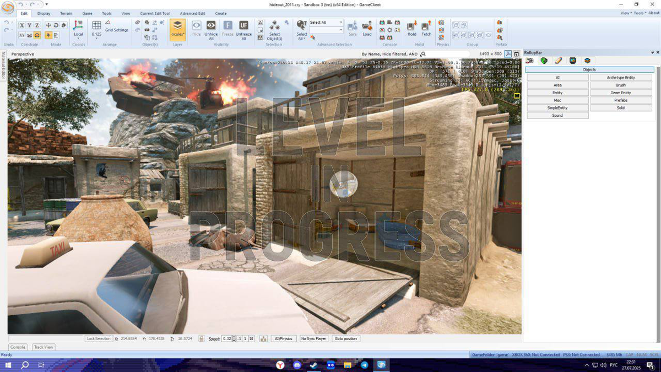The image size is (661, 372).
Task: Click the Speed value input field
Action: [x=226, y=338]
